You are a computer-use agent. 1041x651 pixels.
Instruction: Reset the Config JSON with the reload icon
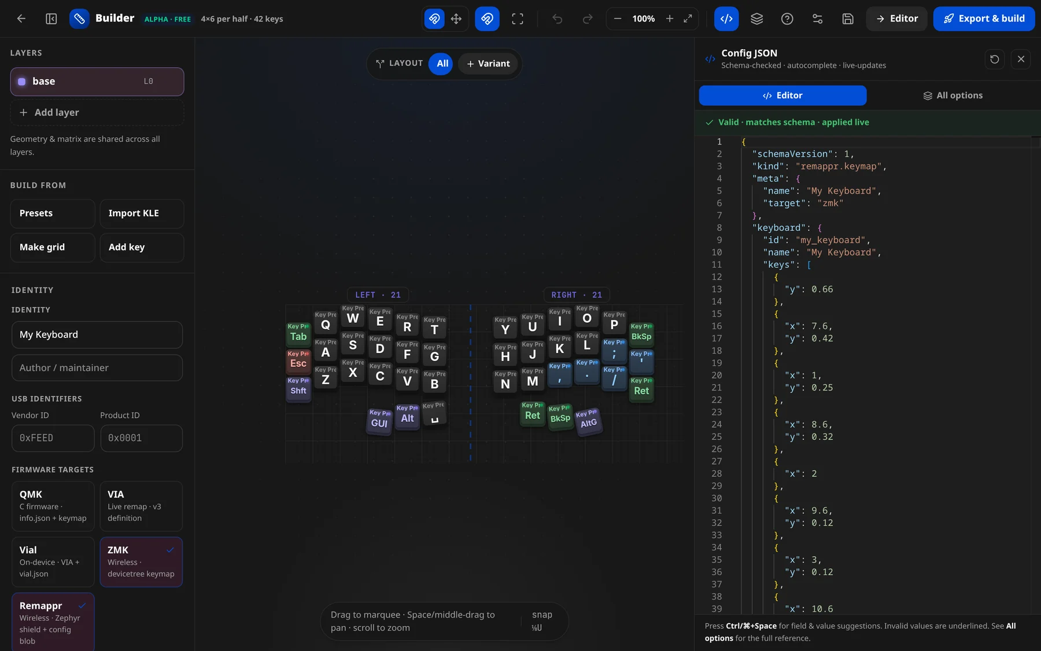[x=995, y=59]
